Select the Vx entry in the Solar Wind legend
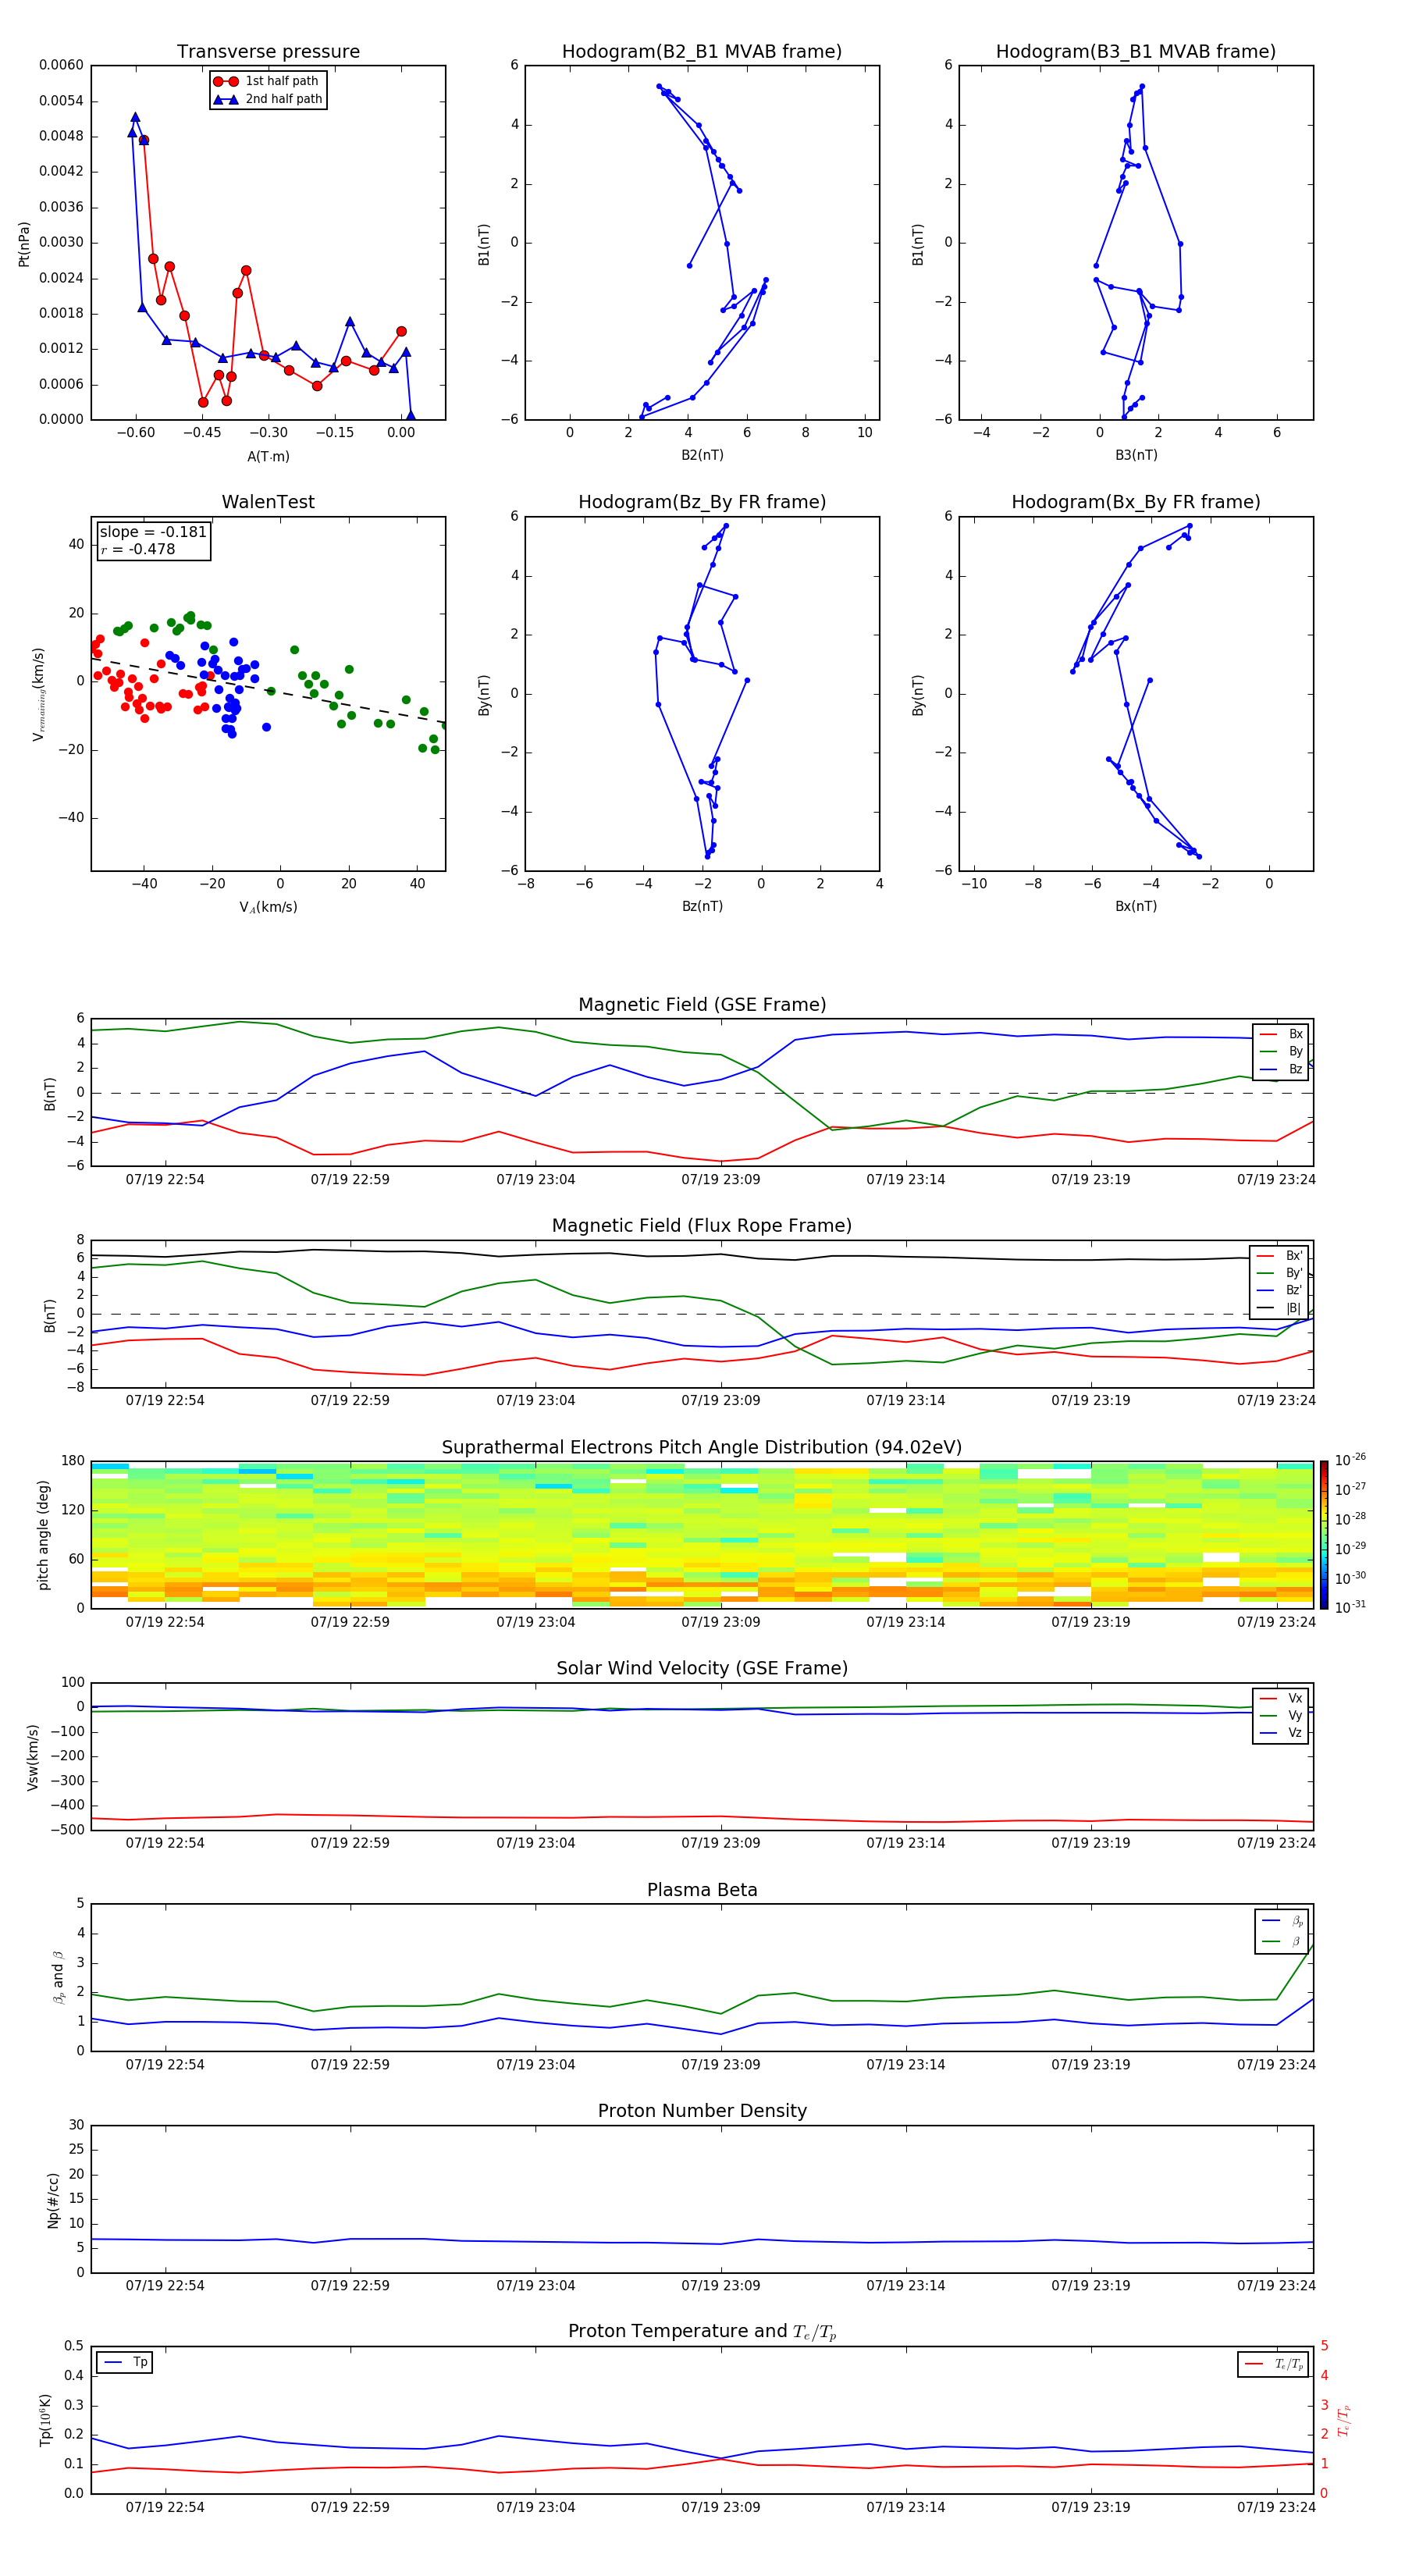The image size is (1405, 2576). [1281, 1698]
